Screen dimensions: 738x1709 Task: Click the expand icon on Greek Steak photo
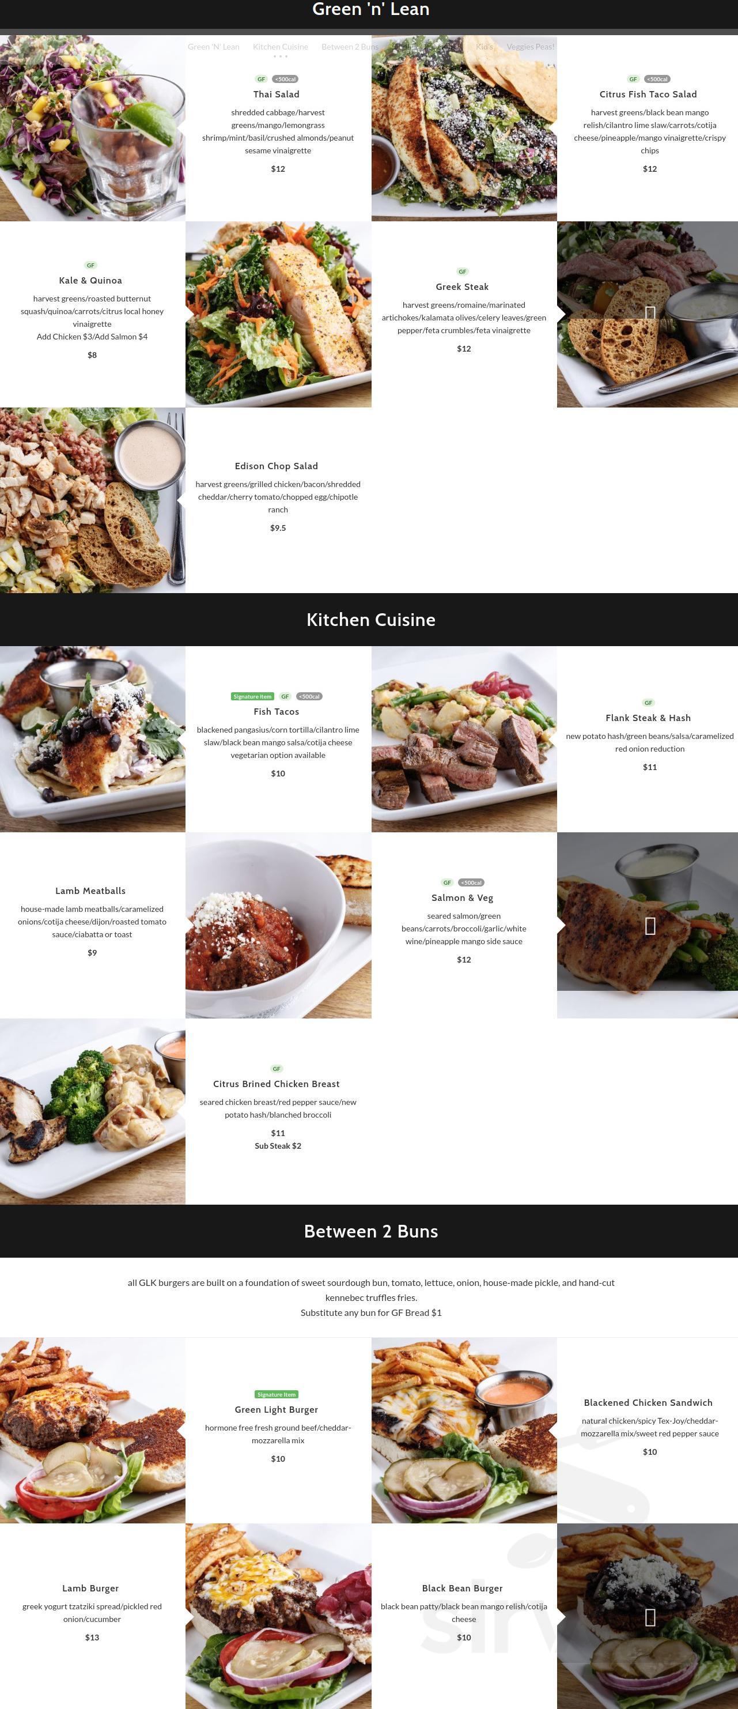650,312
